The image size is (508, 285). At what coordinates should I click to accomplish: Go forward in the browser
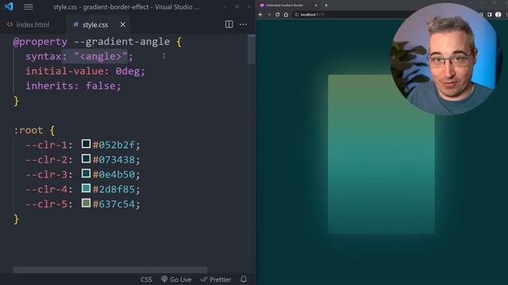(269, 14)
